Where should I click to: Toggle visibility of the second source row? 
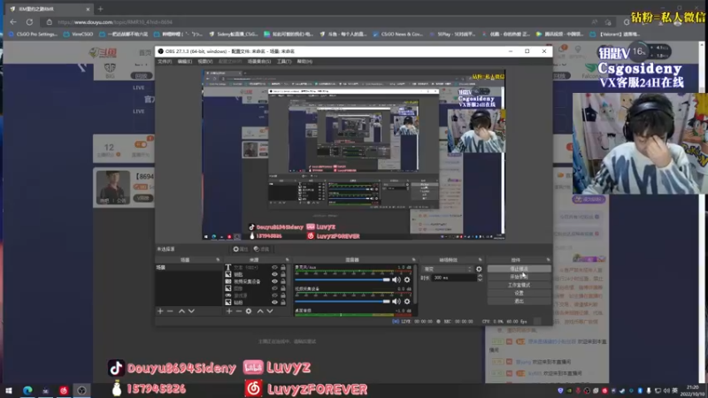(274, 274)
